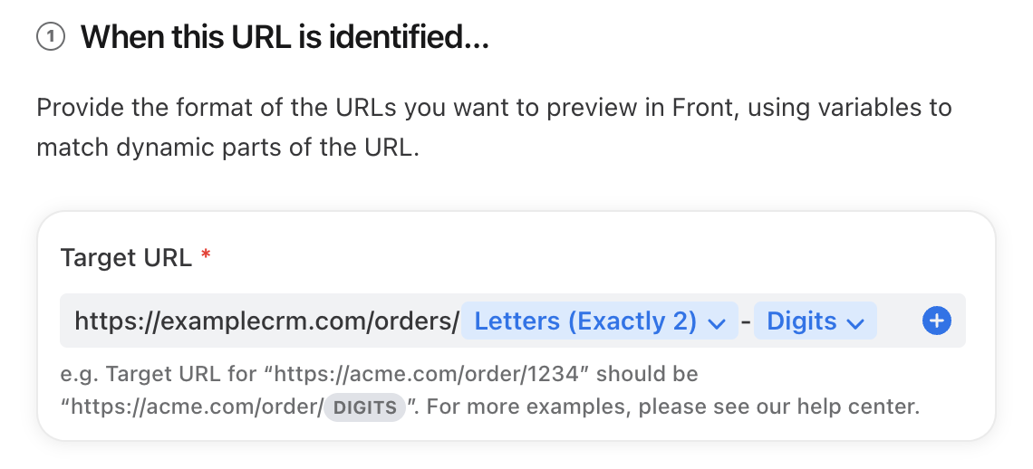The width and height of the screenshot is (1033, 469).
Task: Click the https://examplecrm.com/orders/ text in the field
Action: [266, 321]
